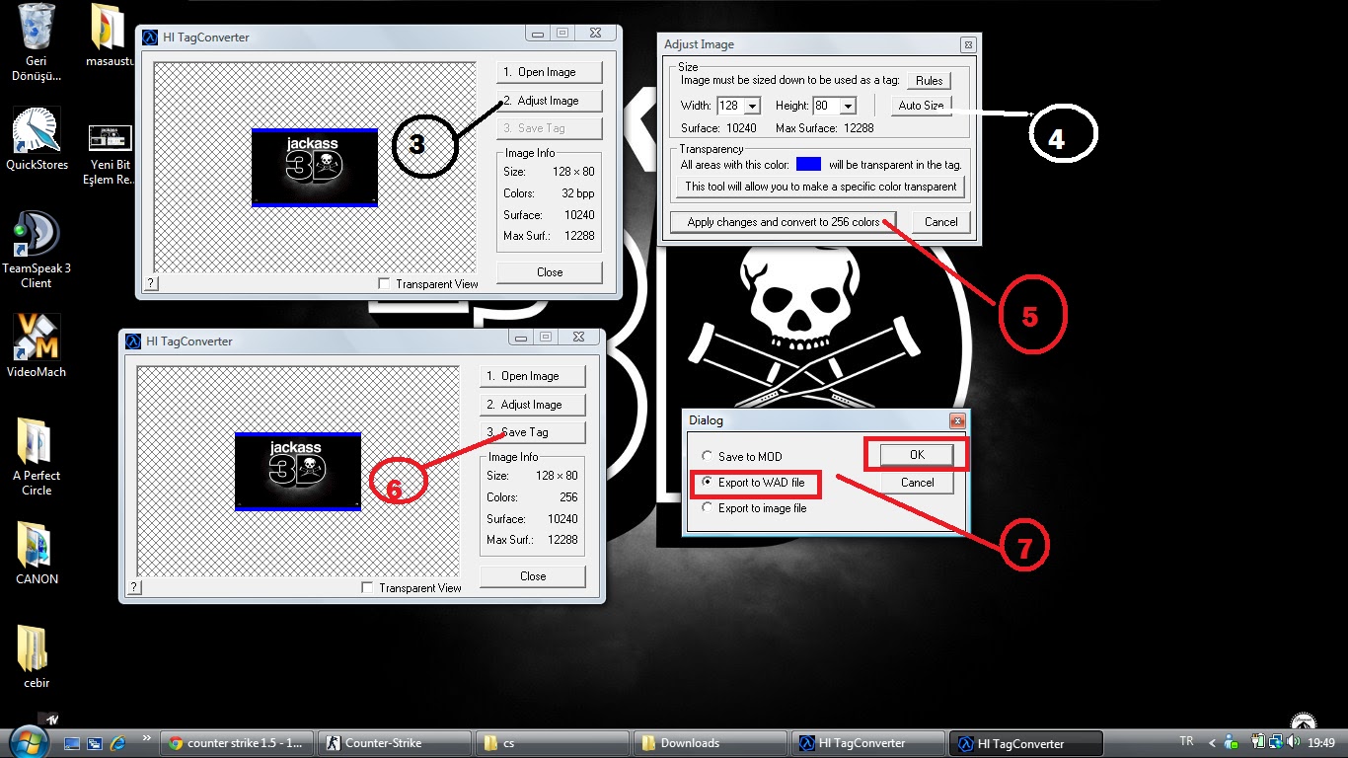Launch QuickStores from the desktop
This screenshot has height=758, width=1348.
[37, 139]
